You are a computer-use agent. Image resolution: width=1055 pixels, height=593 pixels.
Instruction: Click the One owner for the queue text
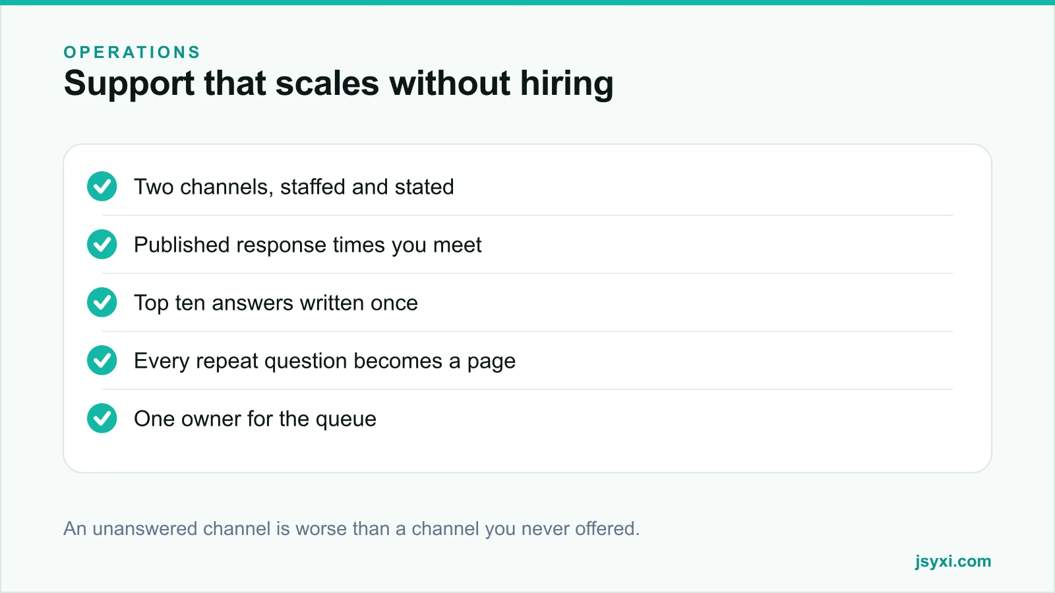click(255, 419)
